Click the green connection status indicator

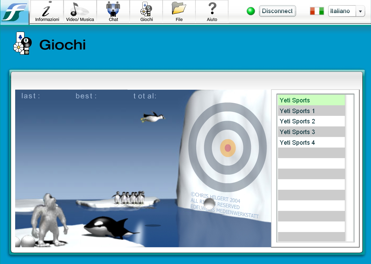tap(251, 11)
